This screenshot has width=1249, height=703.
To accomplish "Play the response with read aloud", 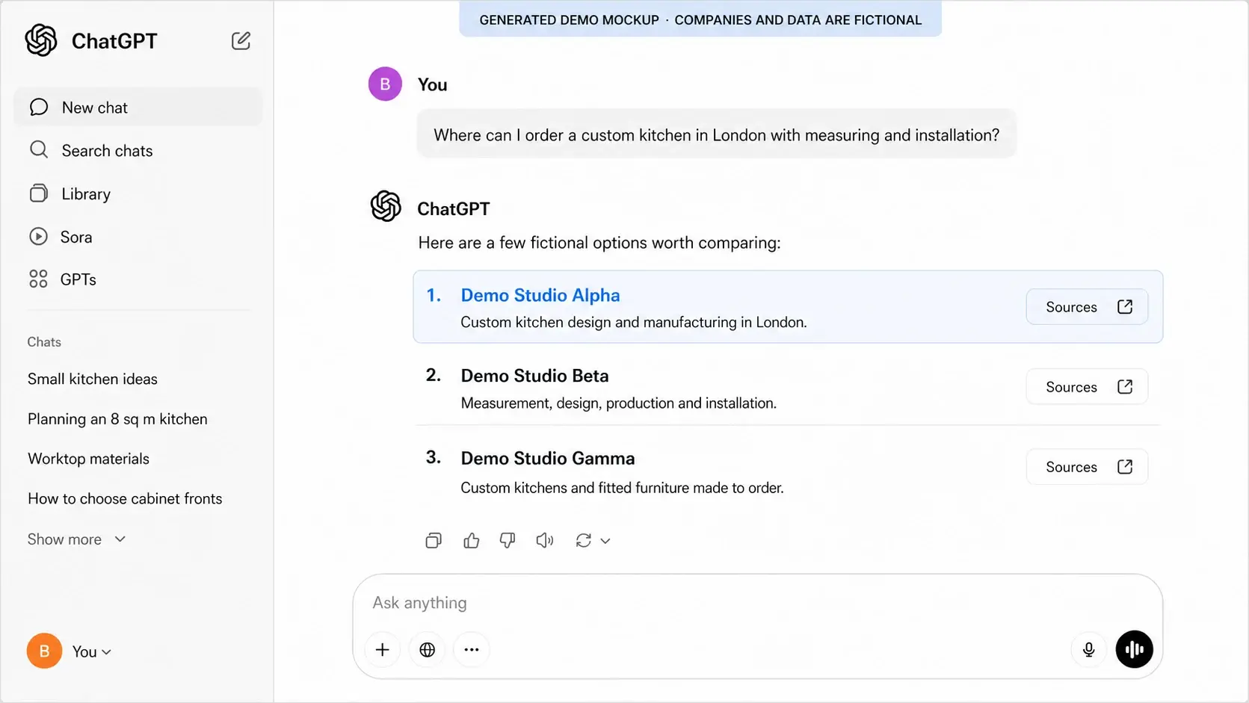I will pyautogui.click(x=545, y=540).
